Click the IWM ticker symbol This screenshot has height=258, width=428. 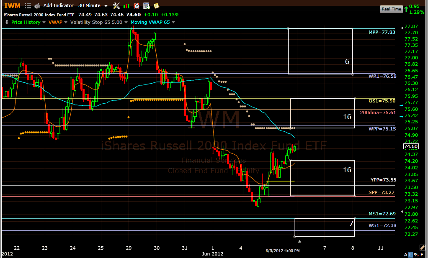click(x=12, y=6)
